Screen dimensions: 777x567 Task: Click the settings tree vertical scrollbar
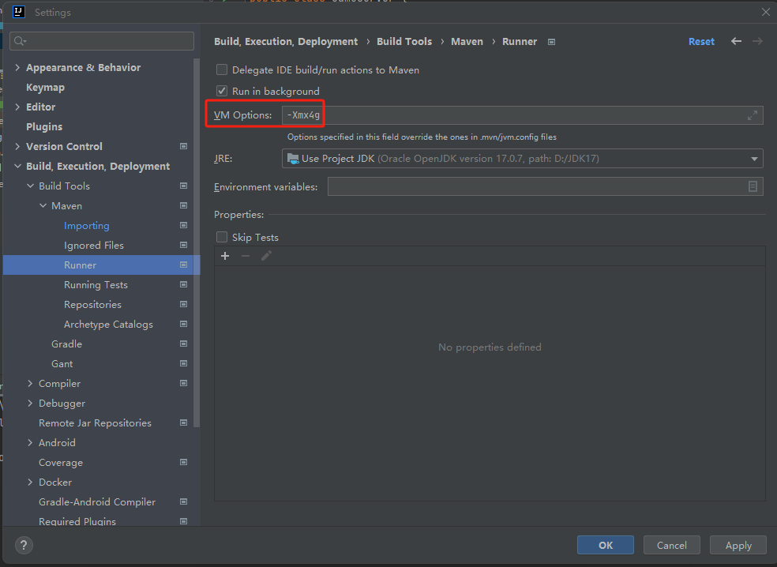coord(197,237)
